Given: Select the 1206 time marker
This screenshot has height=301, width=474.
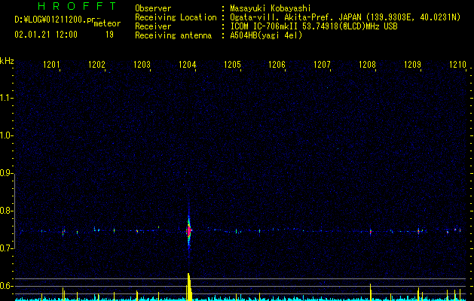Looking at the screenshot, I should click(x=277, y=65).
